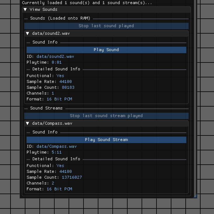Start playback with Play Sound Stream
Screen dimensions: 214x214
click(106, 140)
